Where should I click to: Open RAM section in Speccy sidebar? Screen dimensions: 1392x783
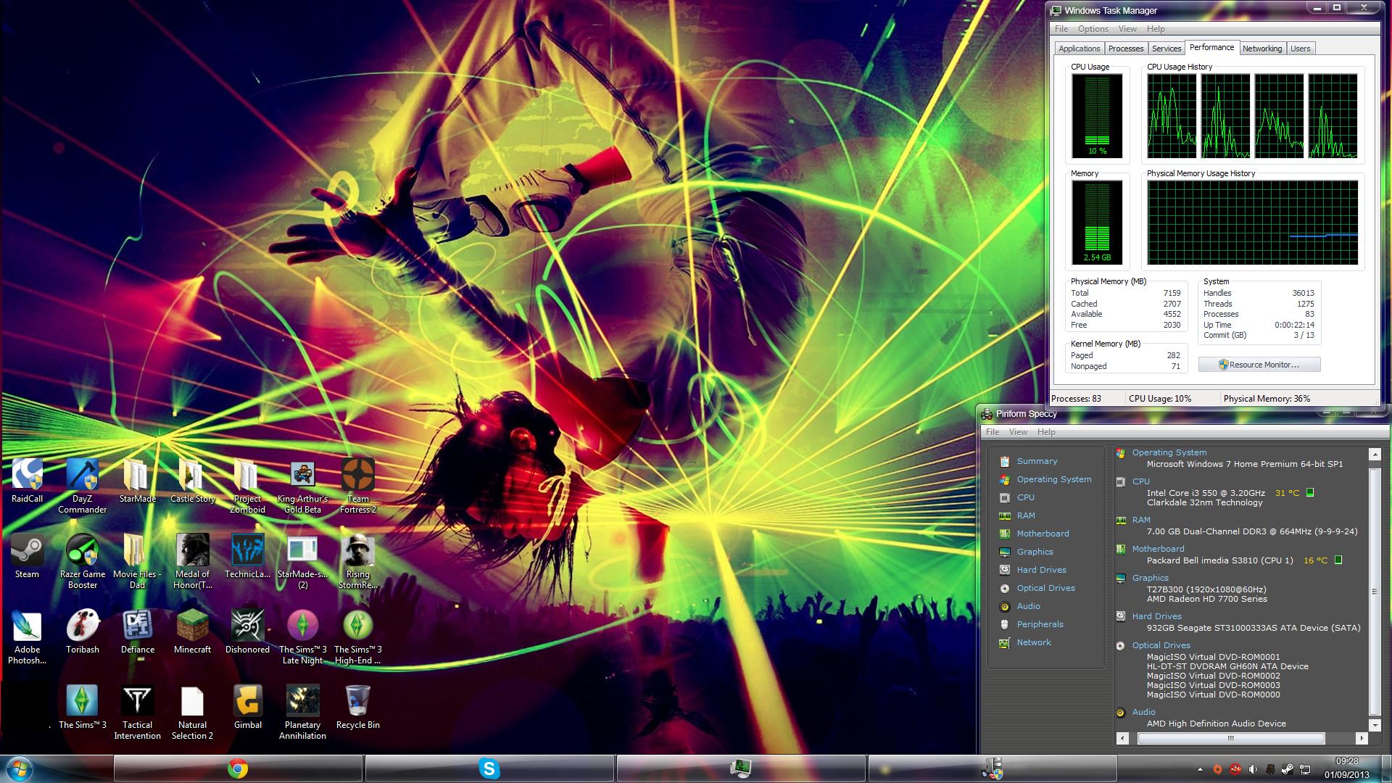click(1026, 515)
